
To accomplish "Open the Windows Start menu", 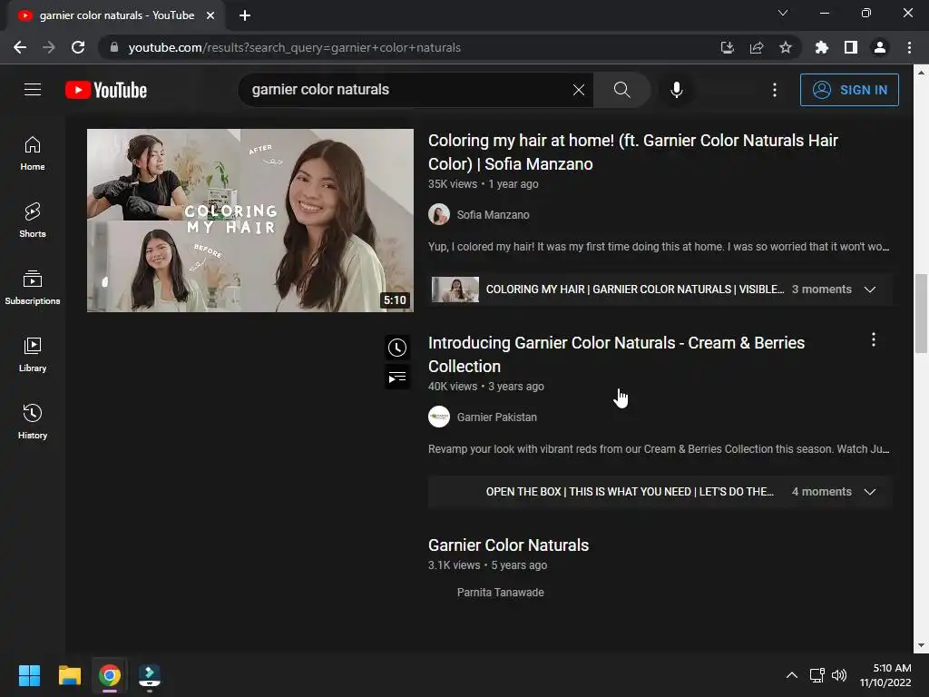I will point(29,675).
